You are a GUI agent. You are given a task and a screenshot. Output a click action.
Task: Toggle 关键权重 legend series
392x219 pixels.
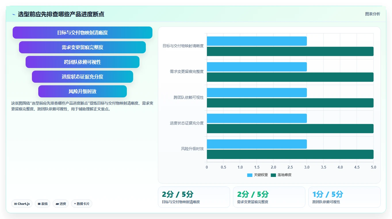(257, 175)
